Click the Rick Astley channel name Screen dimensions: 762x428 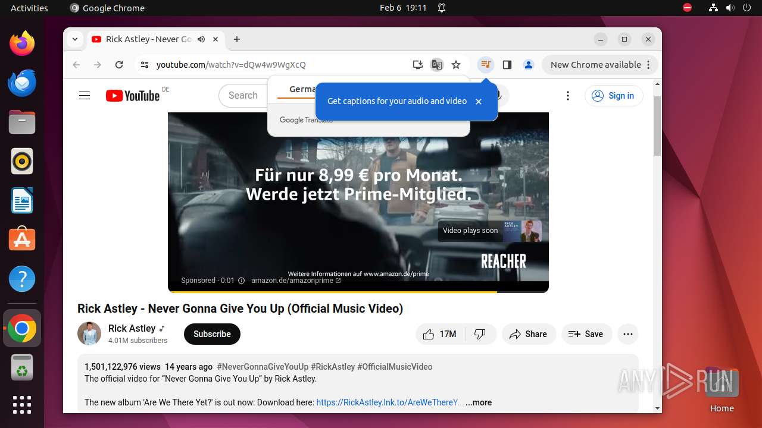tap(132, 328)
